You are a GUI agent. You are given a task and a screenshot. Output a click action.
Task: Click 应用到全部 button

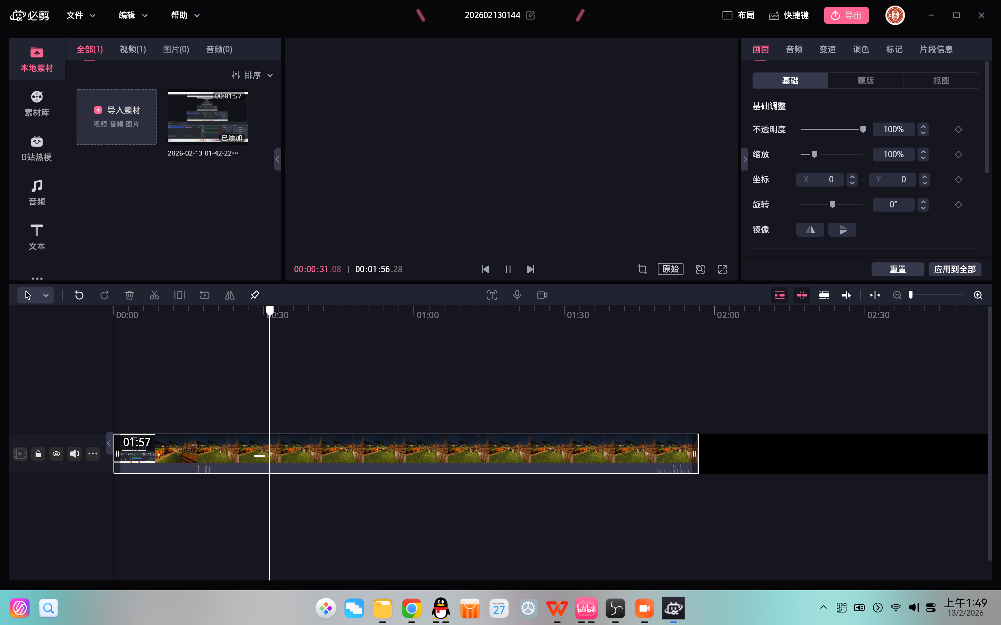tap(955, 269)
